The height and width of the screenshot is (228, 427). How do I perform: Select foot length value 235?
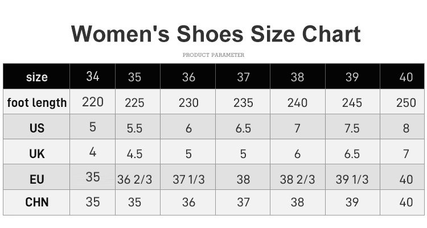(243, 103)
